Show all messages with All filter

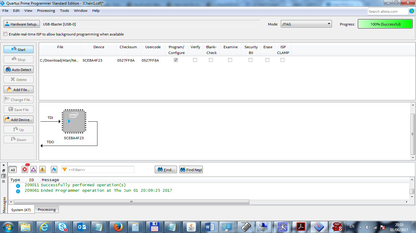pyautogui.click(x=13, y=170)
